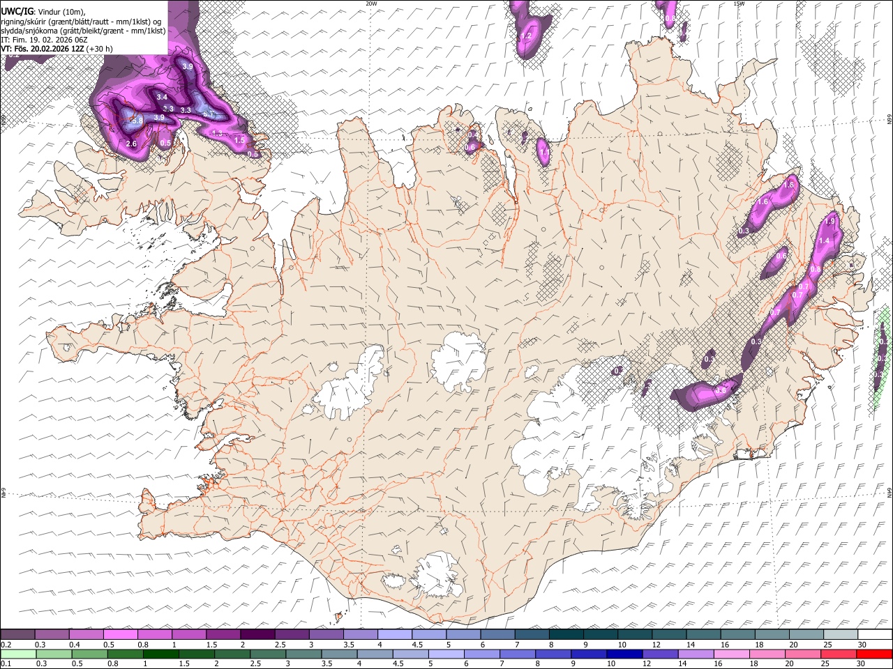Click the 3.4 precipitation value label

(162, 97)
